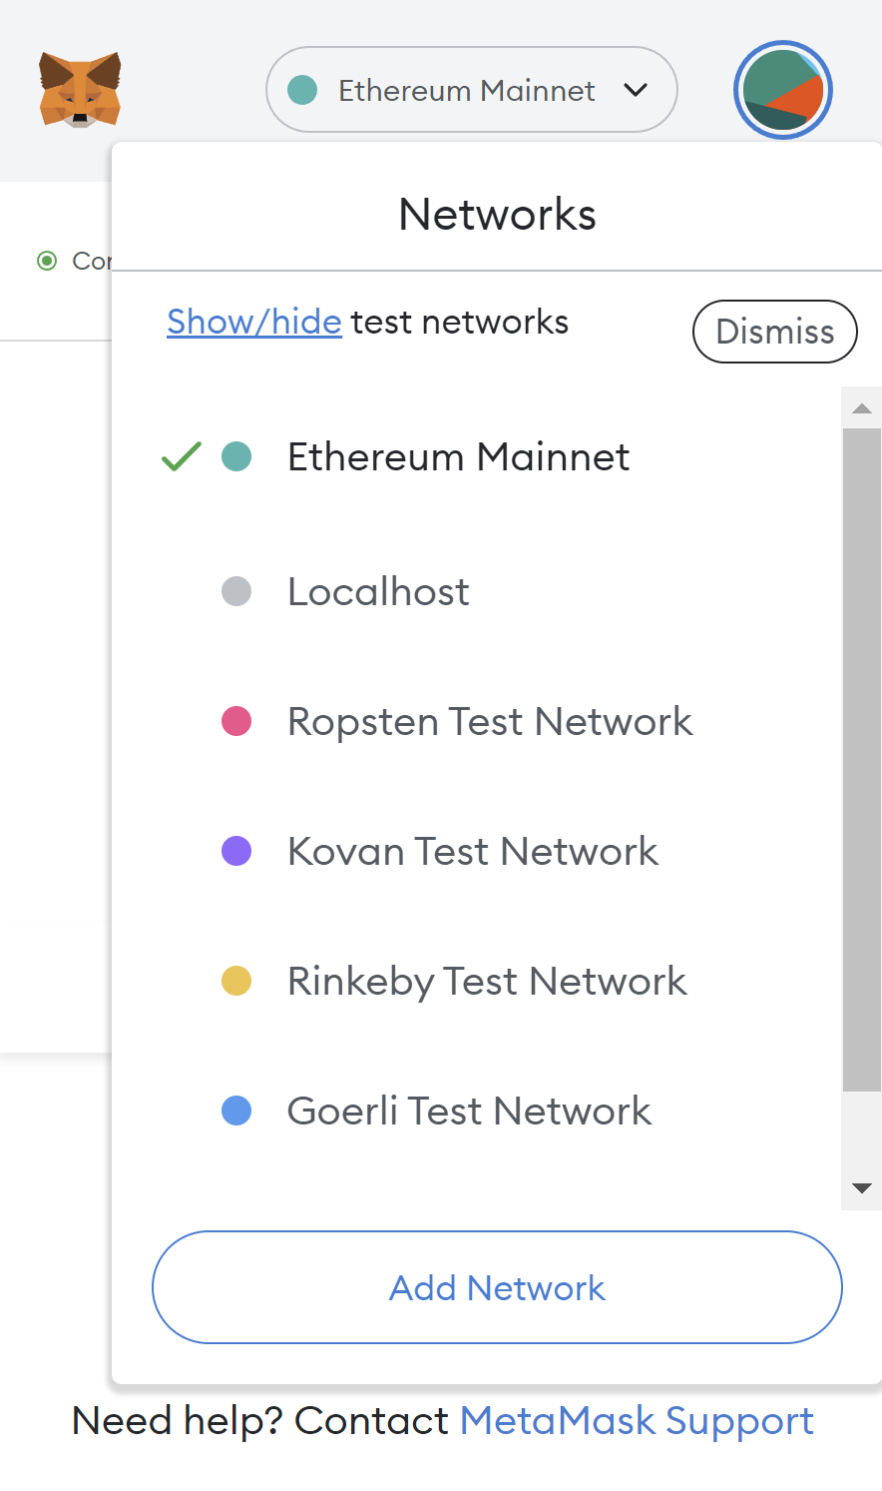Click the gray Localhost network dot
This screenshot has width=882, height=1491.
click(236, 591)
